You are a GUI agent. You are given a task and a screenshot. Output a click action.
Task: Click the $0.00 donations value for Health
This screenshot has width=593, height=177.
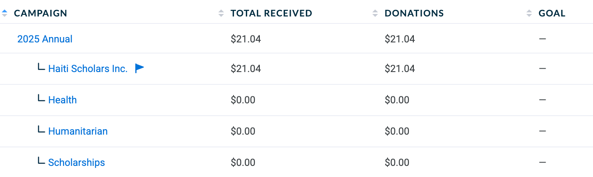pos(397,100)
